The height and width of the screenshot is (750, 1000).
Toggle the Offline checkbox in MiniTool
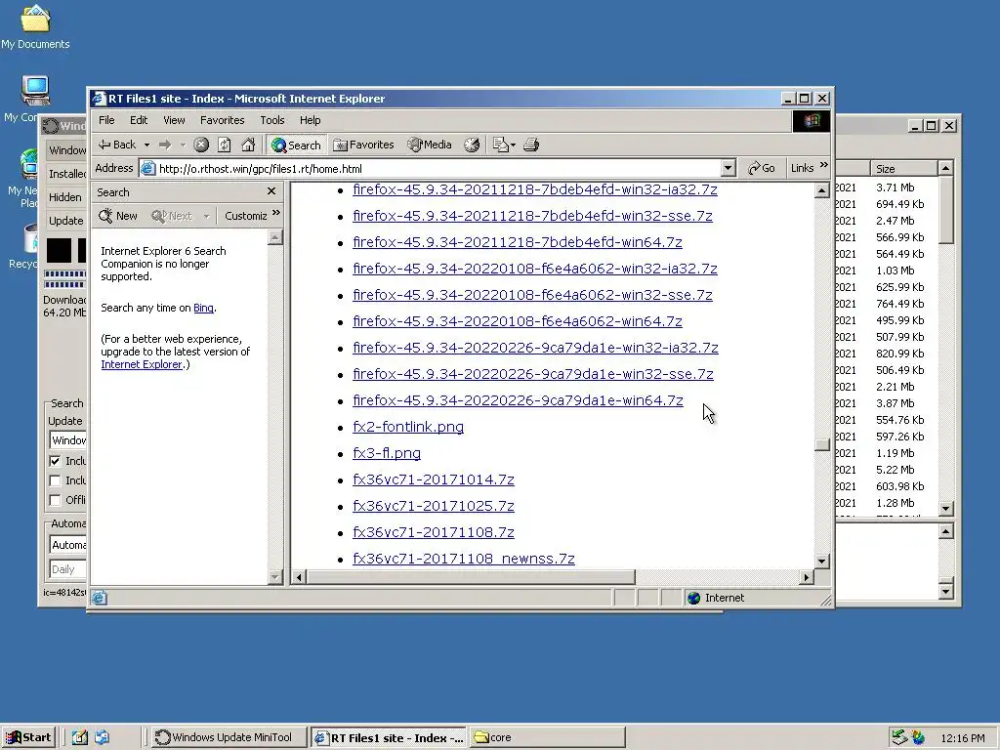pyautogui.click(x=55, y=500)
